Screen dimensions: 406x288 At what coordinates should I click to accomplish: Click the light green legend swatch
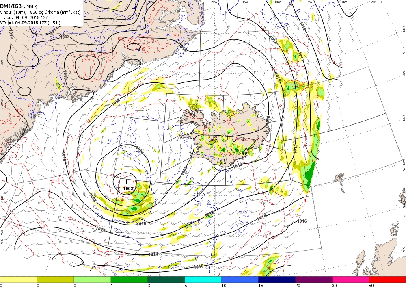coord(92,279)
